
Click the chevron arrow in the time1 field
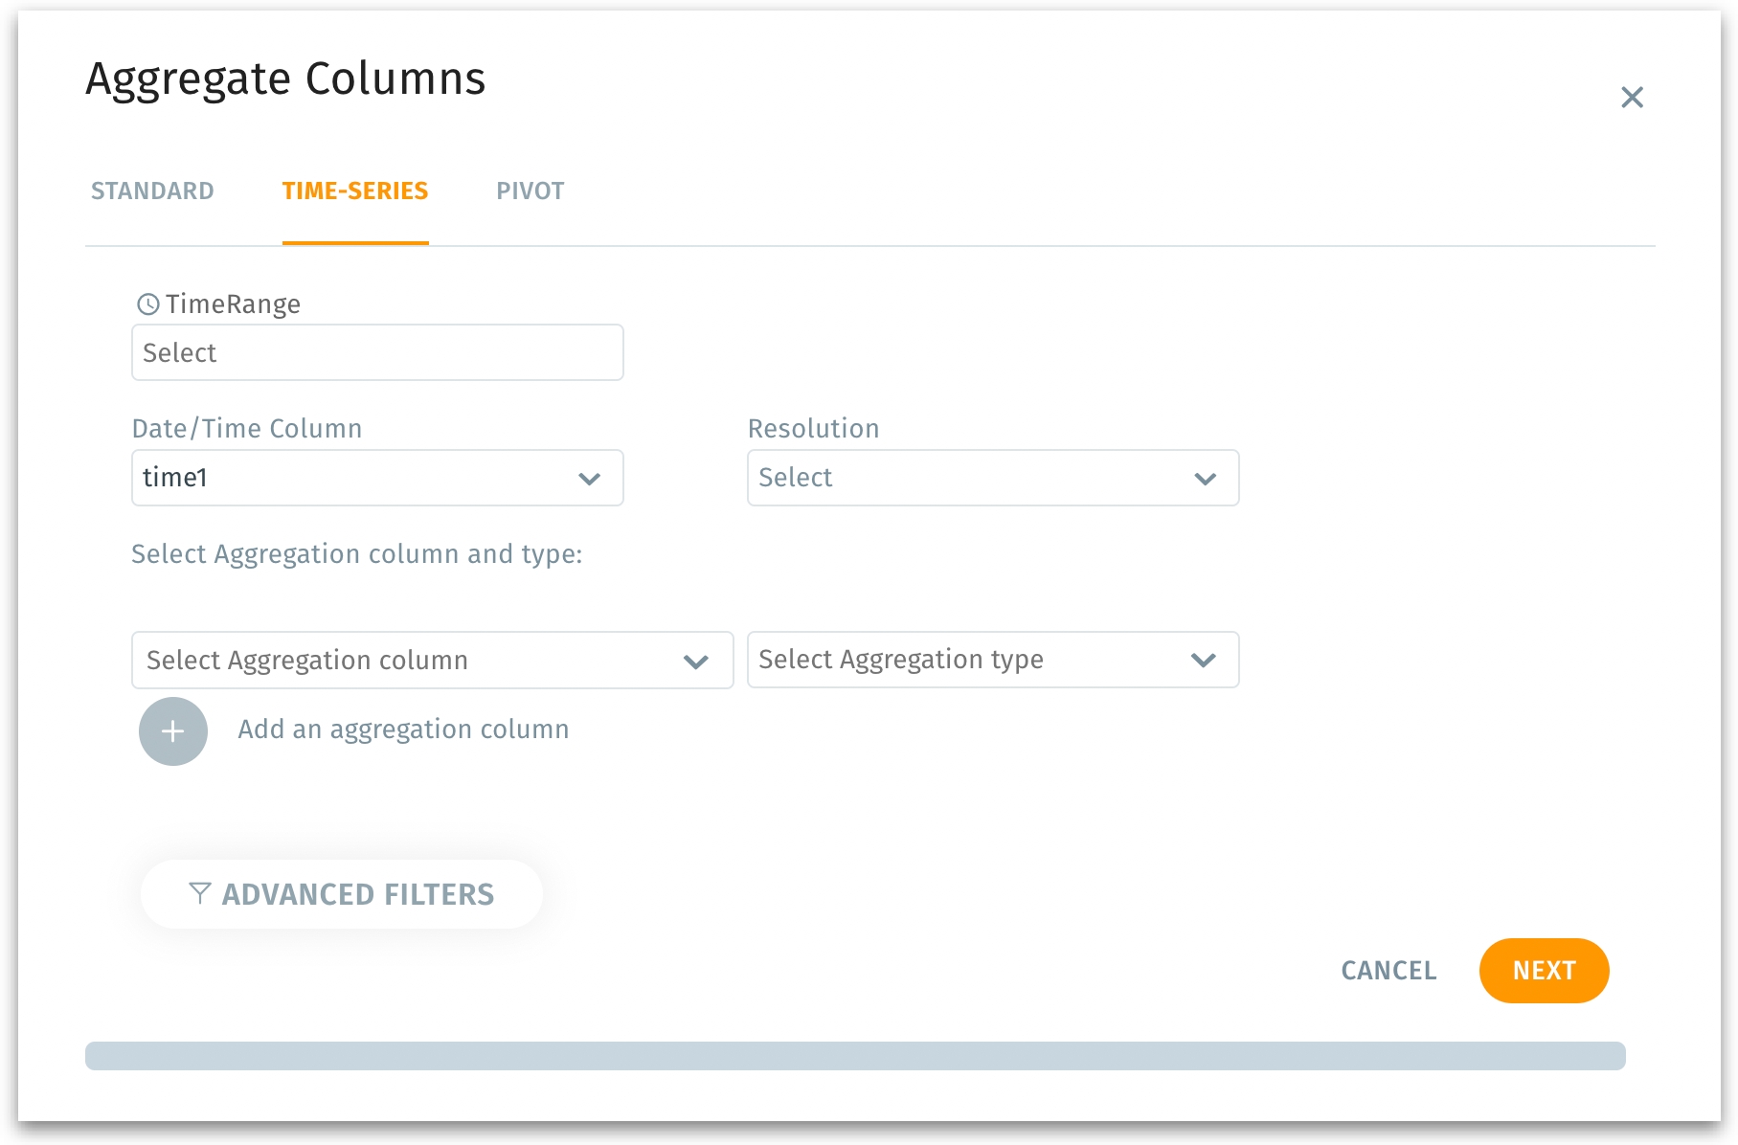point(589,479)
